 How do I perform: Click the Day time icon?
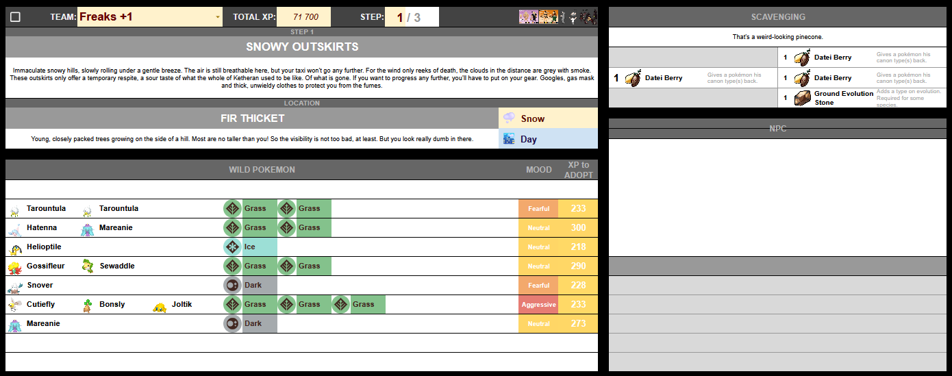point(509,139)
